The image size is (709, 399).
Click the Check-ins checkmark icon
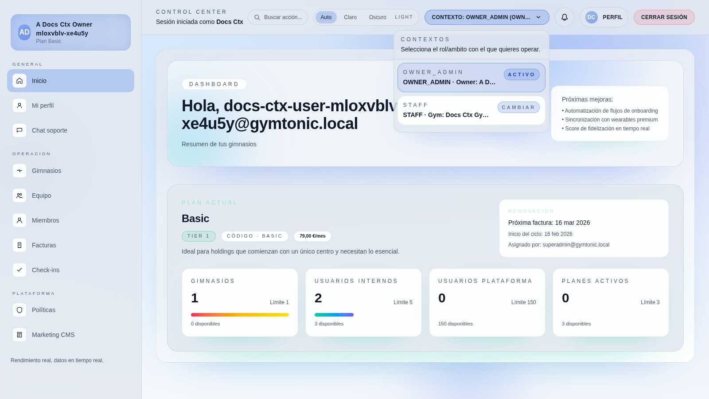tap(19, 270)
